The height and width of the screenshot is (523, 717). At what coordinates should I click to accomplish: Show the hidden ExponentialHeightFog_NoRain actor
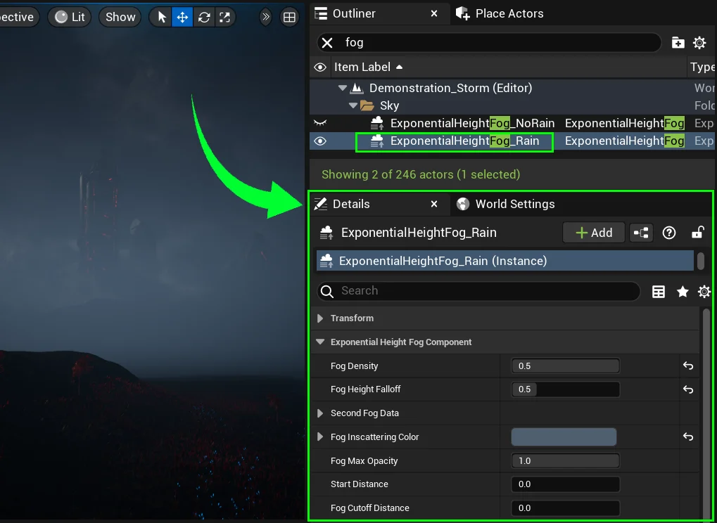pyautogui.click(x=320, y=123)
